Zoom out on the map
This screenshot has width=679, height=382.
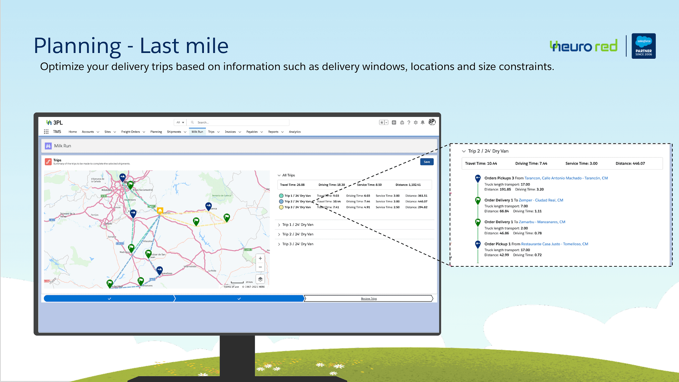(x=260, y=267)
